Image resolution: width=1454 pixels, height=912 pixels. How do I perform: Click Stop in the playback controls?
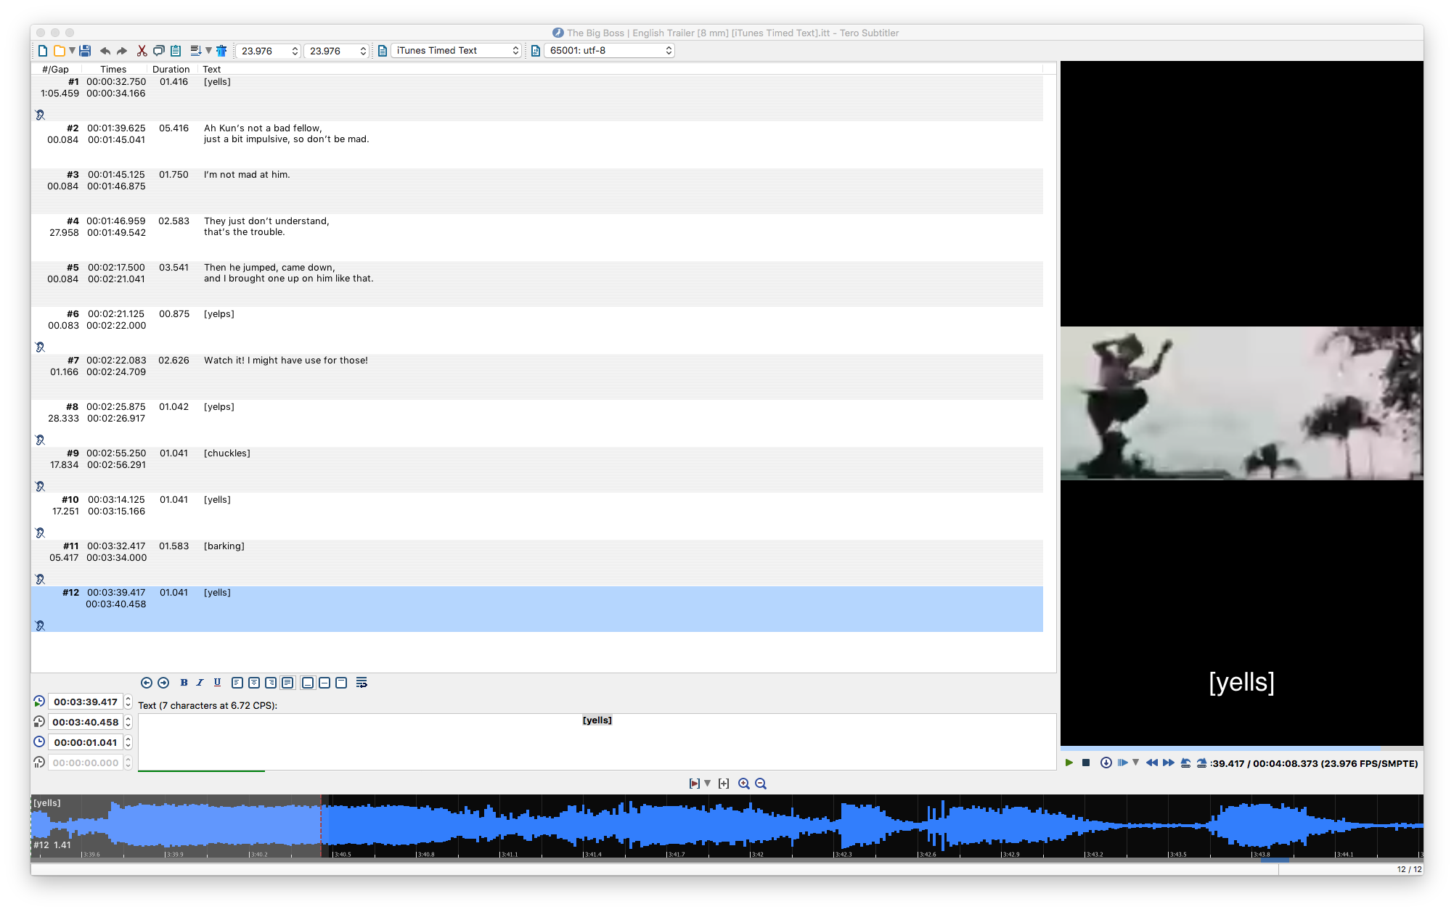(x=1085, y=763)
